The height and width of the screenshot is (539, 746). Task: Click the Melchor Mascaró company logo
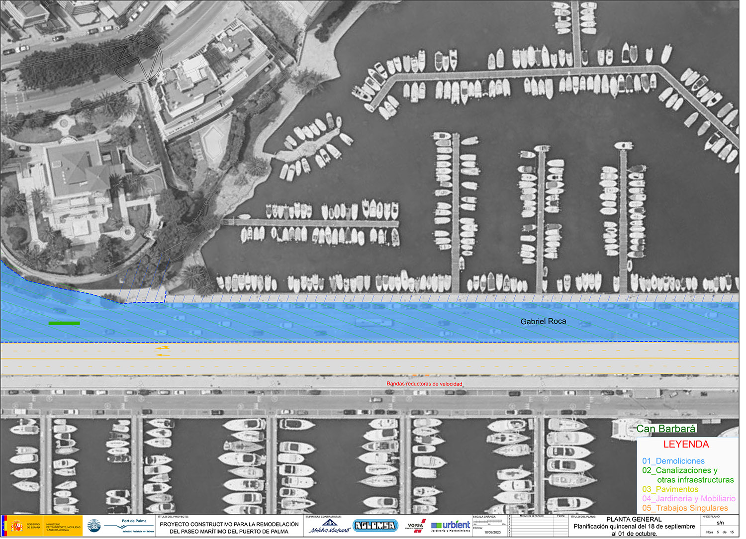coord(329,526)
